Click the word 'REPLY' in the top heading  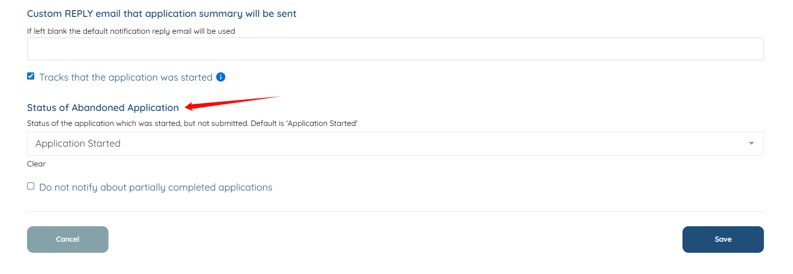[x=79, y=14]
